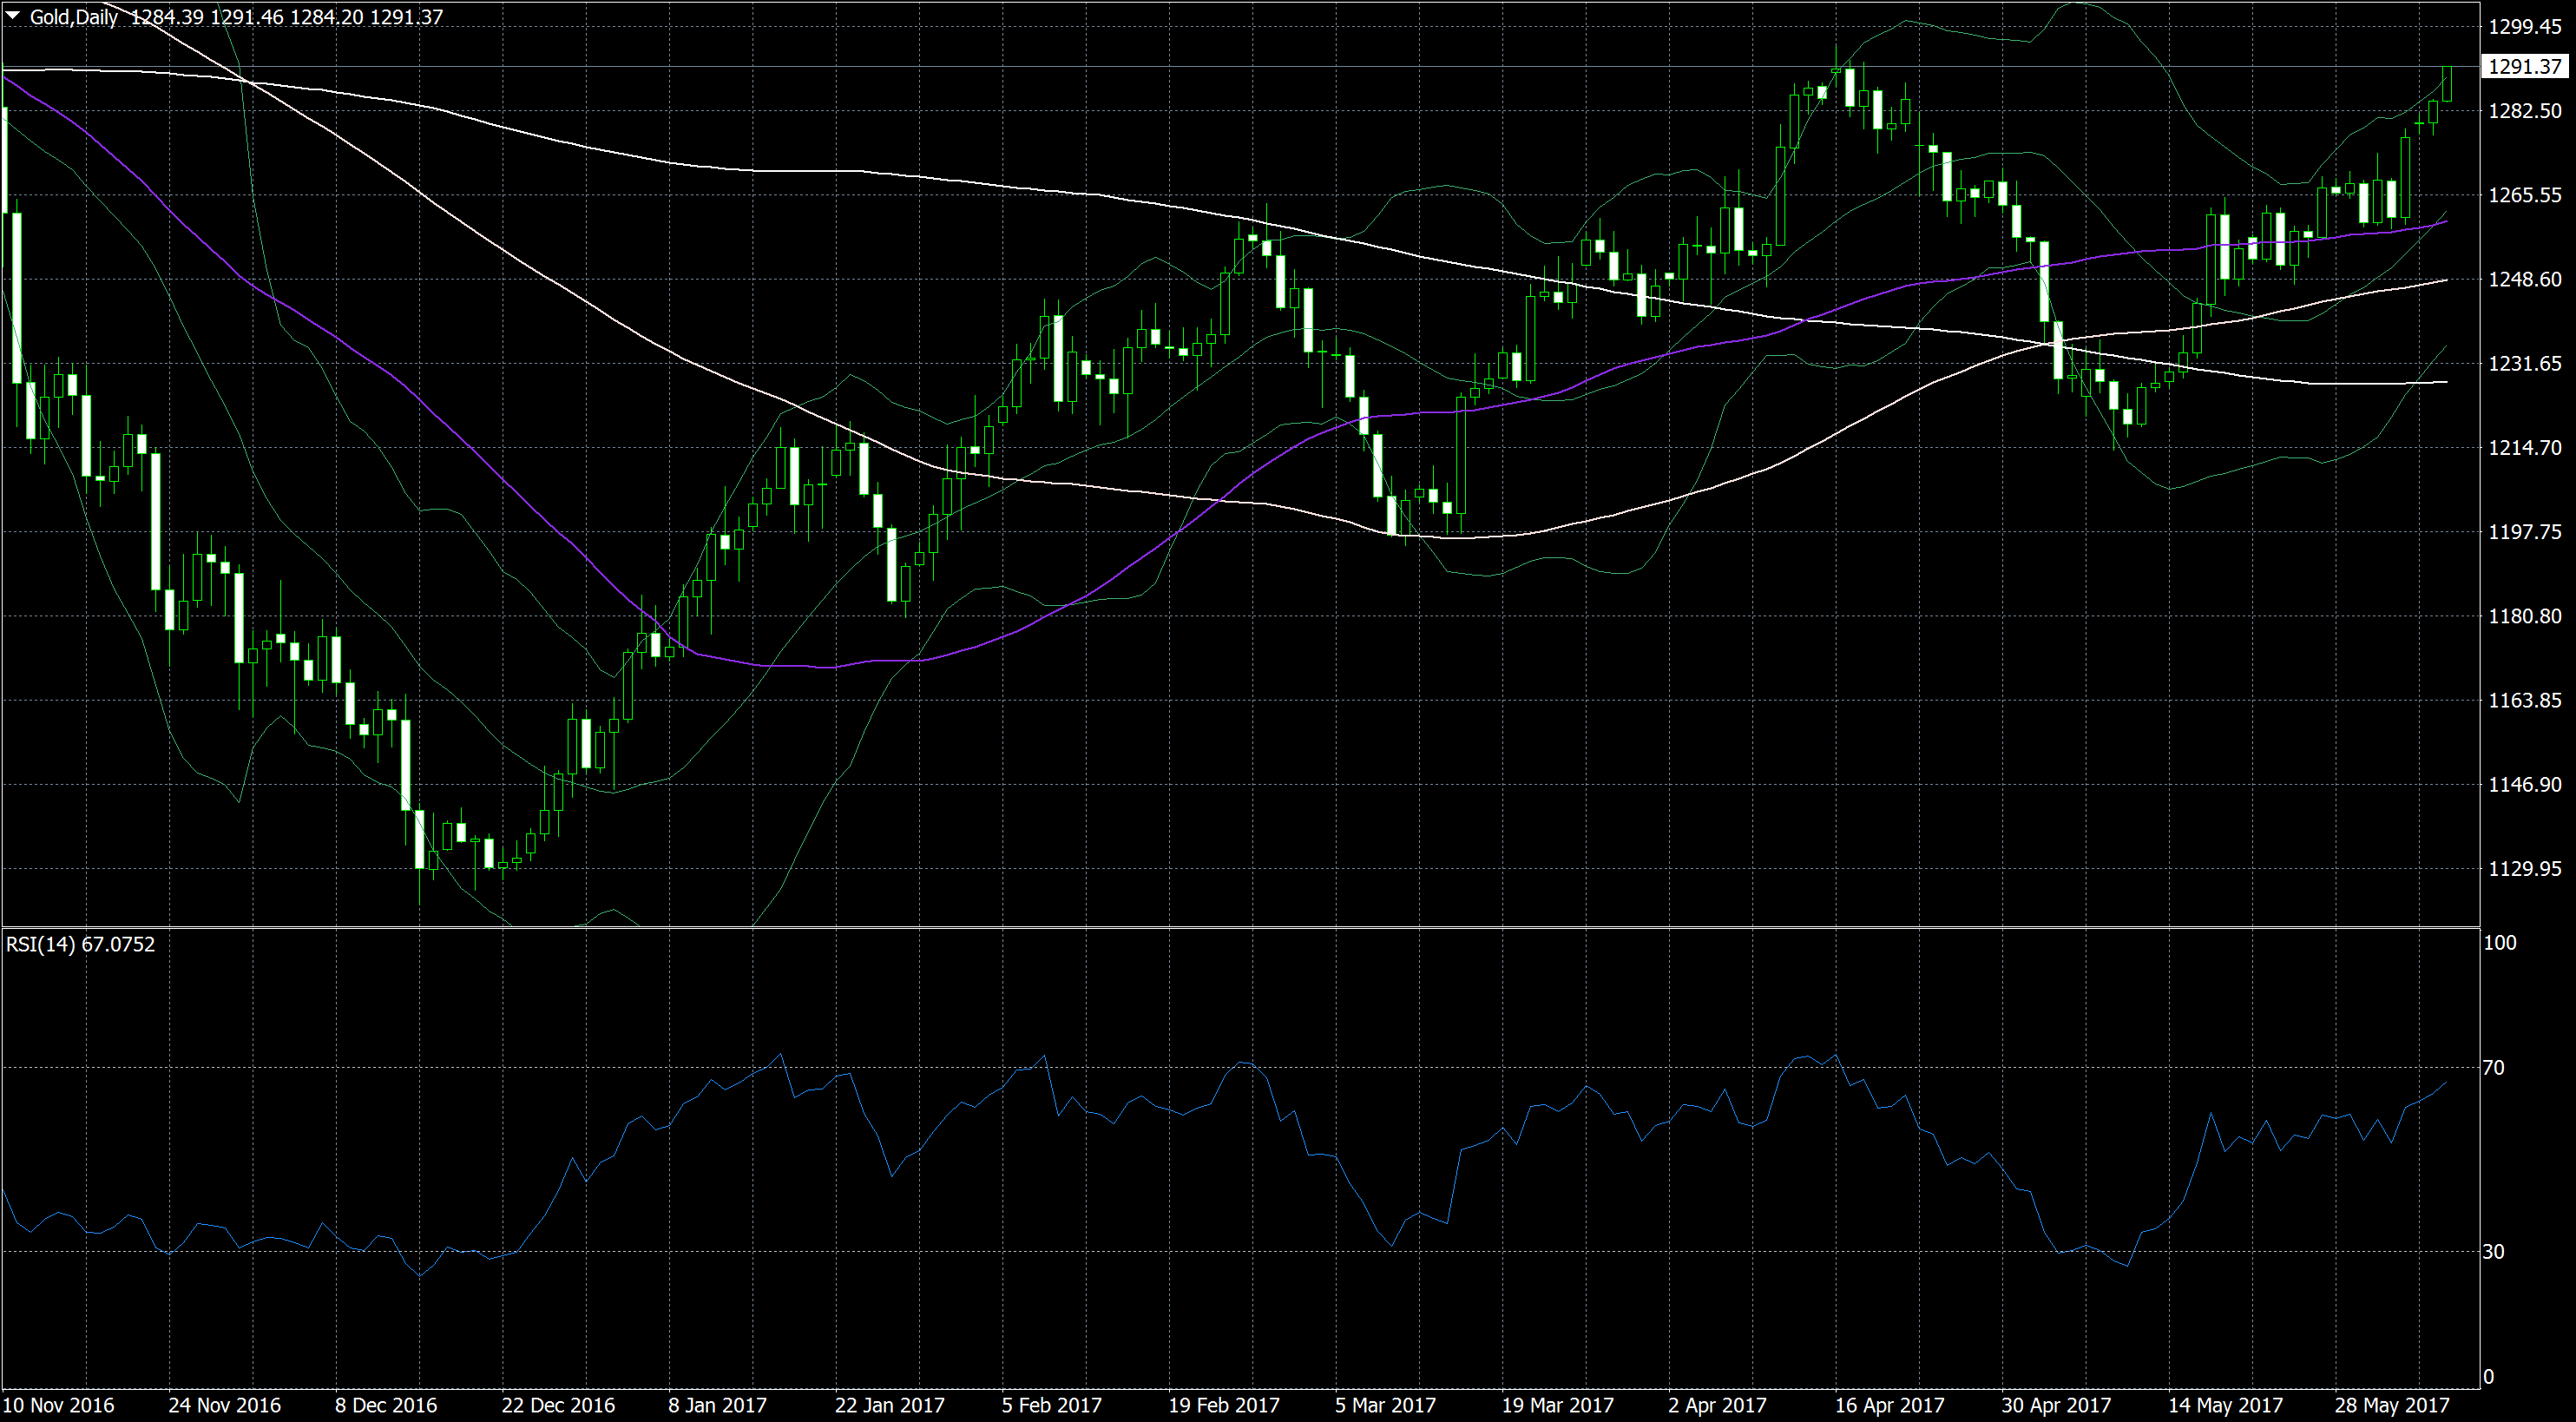Click the 1214.70 price scale value
The width and height of the screenshot is (2576, 1422).
2525,447
